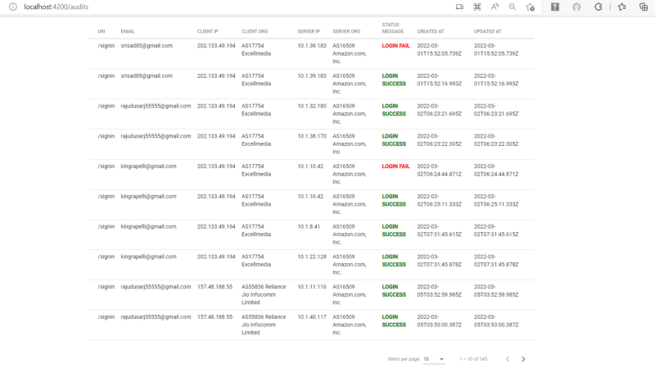Open the Collections icon
This screenshot has height=373, width=655.
644,7
